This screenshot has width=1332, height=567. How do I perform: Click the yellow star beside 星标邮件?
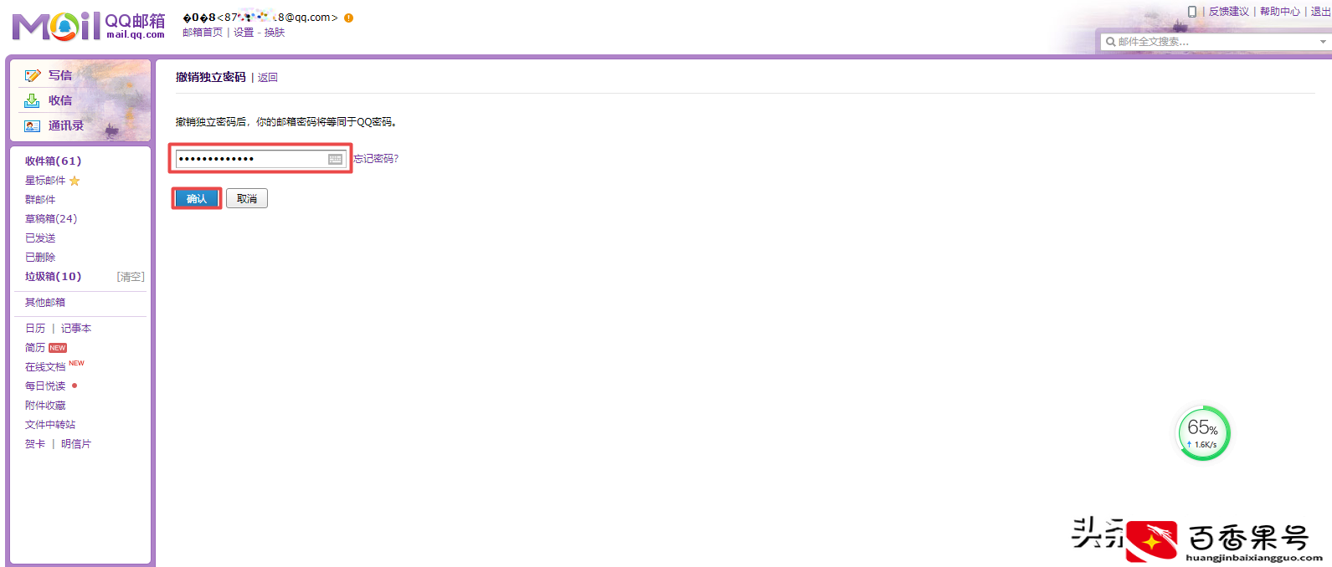pos(75,181)
